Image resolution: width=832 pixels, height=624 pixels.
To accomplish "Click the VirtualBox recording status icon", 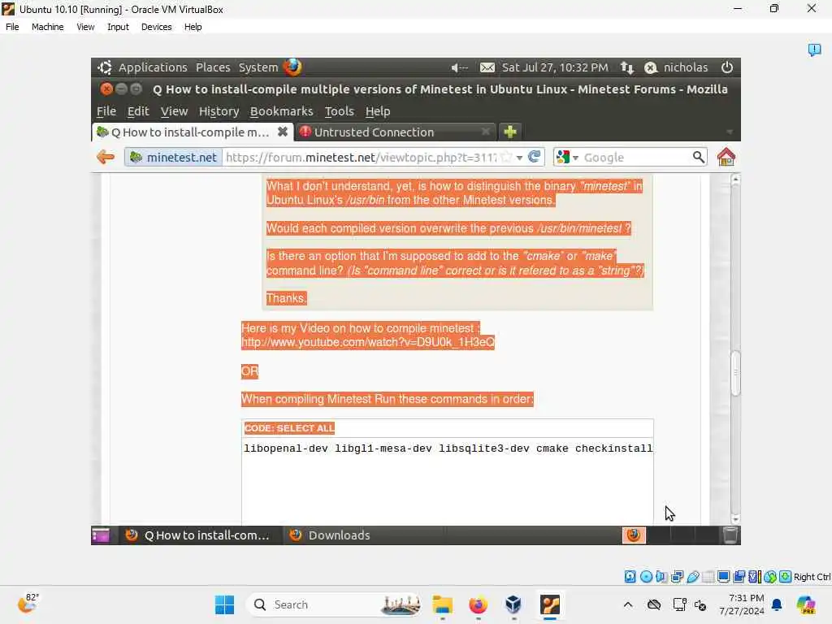I will point(739,577).
